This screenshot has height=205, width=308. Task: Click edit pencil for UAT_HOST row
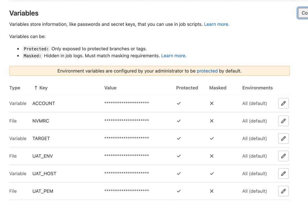click(x=283, y=173)
